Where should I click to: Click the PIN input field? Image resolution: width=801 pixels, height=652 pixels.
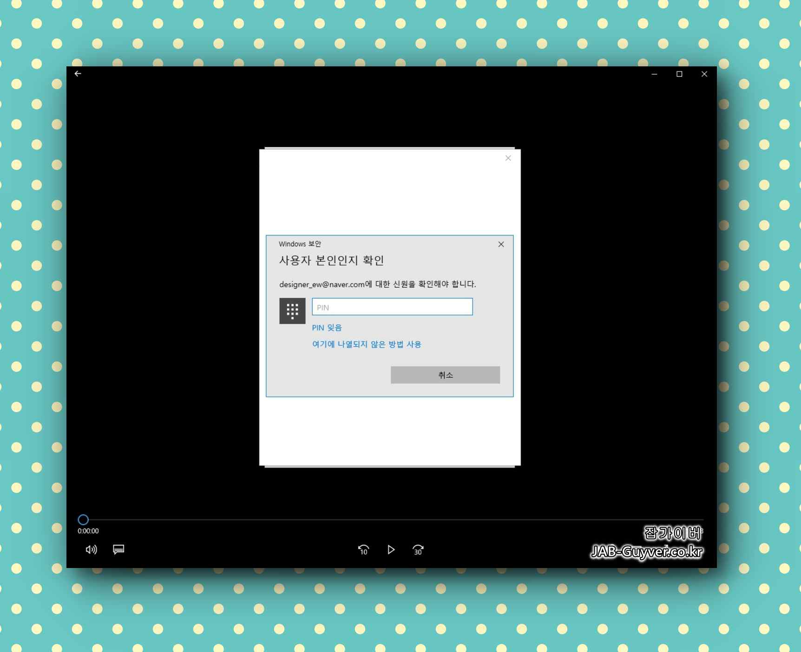pyautogui.click(x=392, y=307)
